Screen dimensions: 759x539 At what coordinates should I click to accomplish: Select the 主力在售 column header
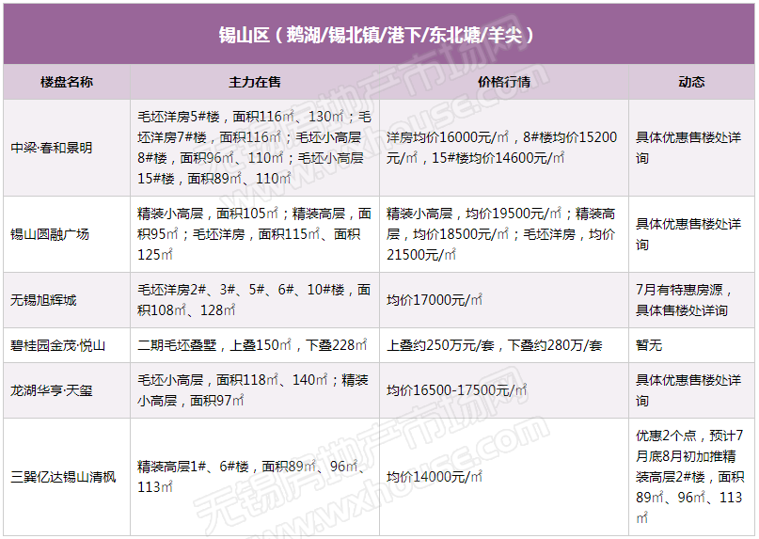pyautogui.click(x=254, y=82)
